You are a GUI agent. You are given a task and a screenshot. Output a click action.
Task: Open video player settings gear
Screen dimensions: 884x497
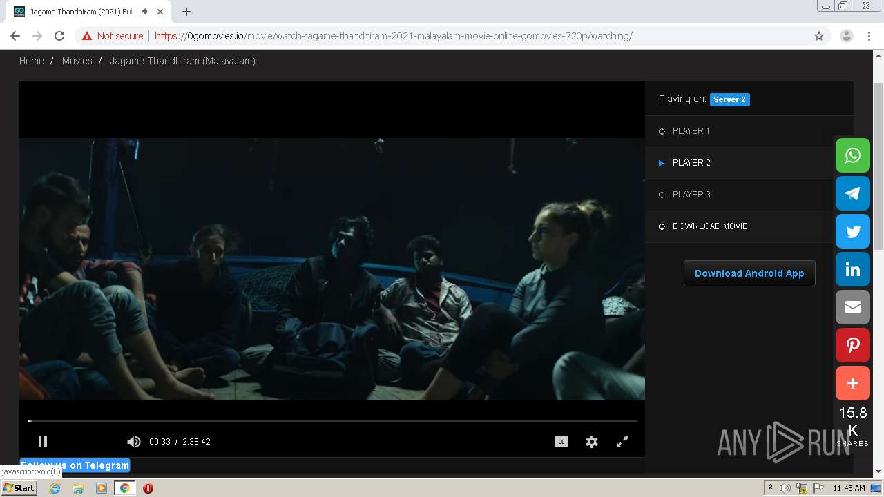592,442
